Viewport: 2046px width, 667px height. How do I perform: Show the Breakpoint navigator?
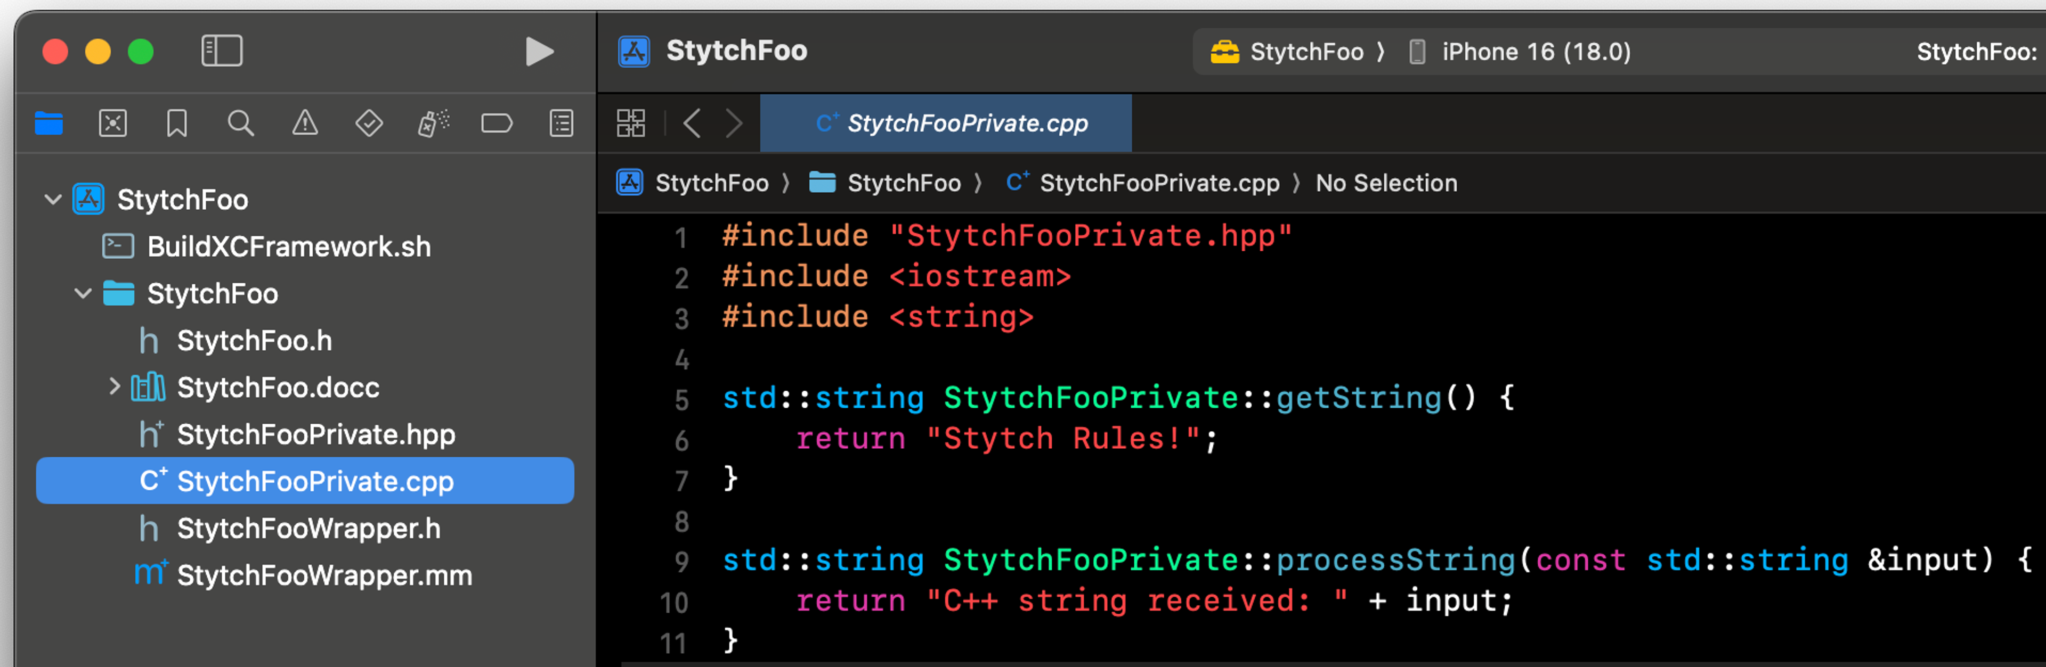point(497,123)
